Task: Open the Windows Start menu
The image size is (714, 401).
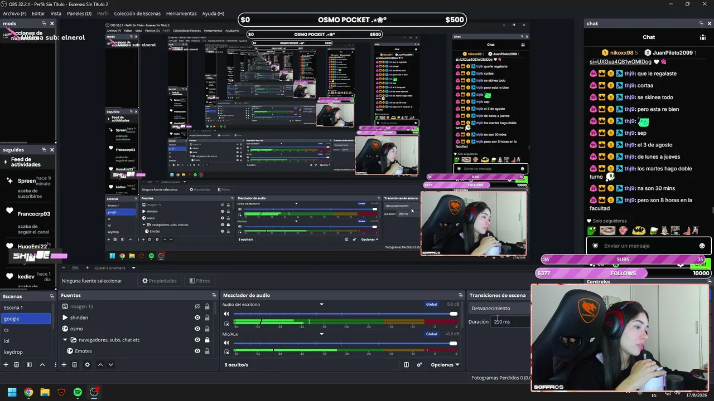Action: [x=12, y=392]
